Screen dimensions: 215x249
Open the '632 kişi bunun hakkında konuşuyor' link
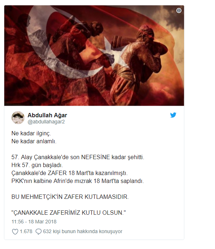pyautogui.click(x=83, y=232)
